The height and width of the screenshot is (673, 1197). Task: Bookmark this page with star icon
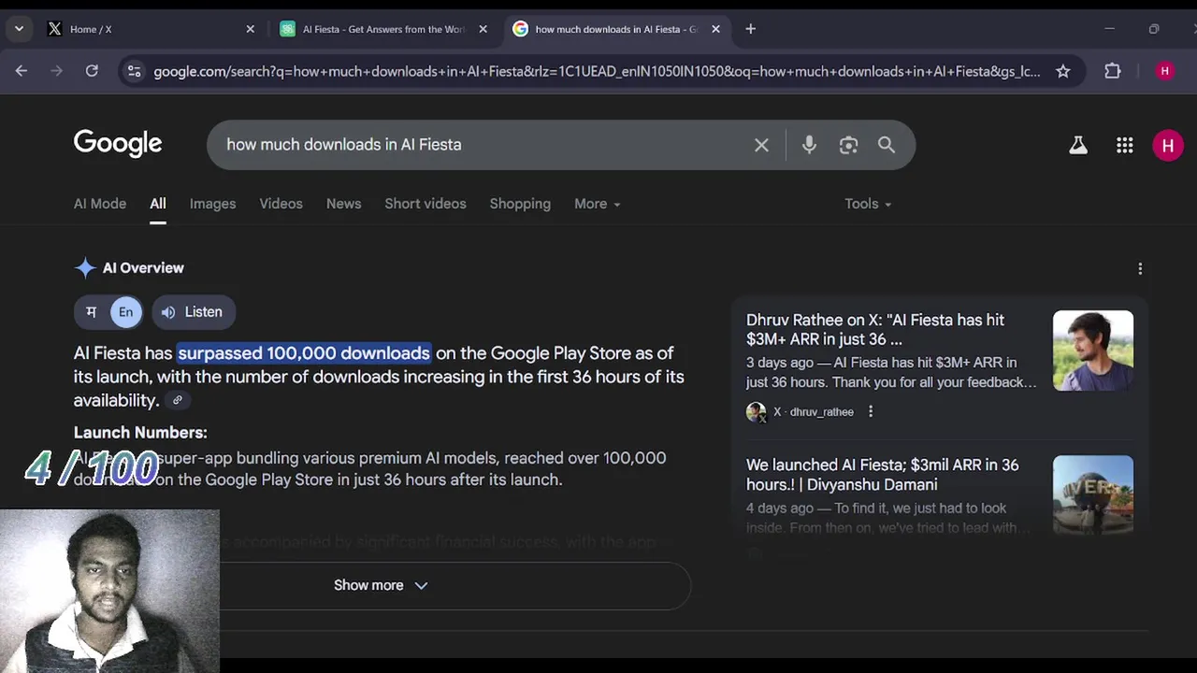(x=1063, y=71)
